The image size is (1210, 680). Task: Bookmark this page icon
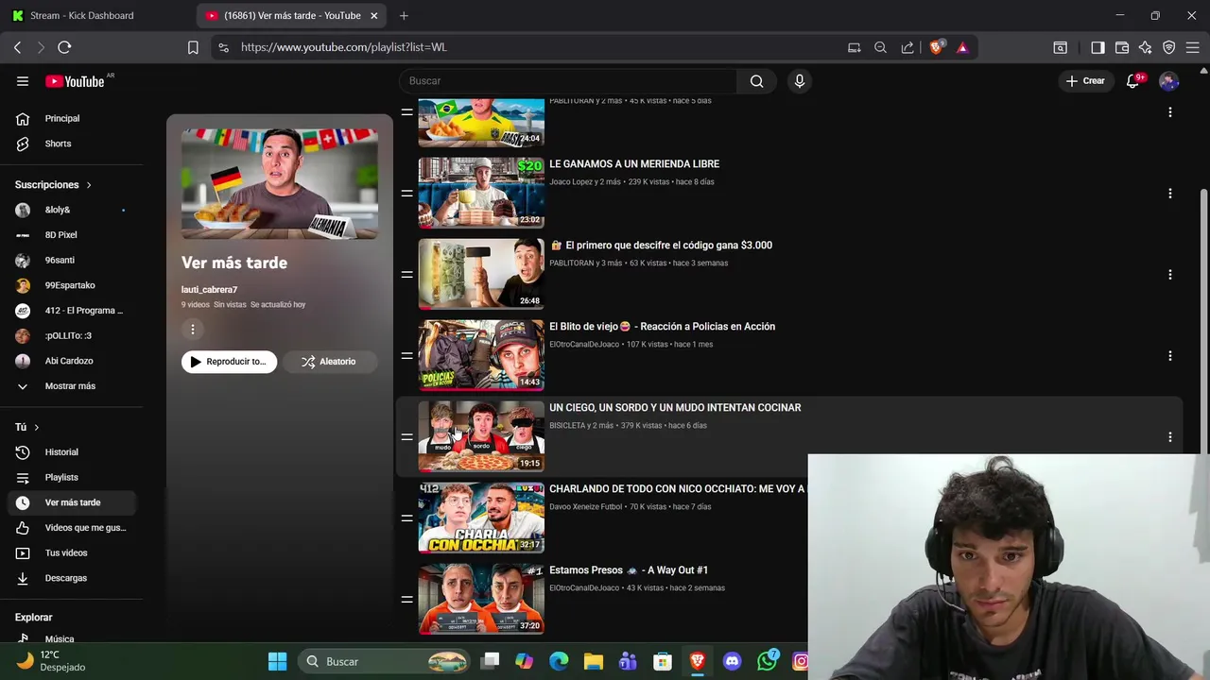(x=193, y=47)
